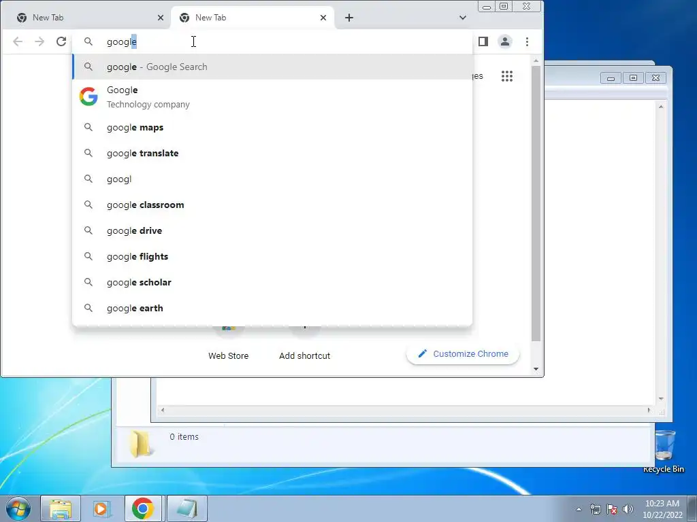The image size is (697, 522).
Task: Click the '0 items' text in Explorer
Action: pos(184,437)
